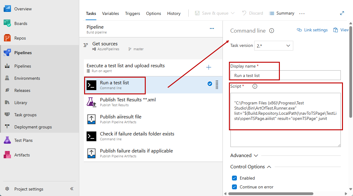Click the Display name input field

[285, 75]
